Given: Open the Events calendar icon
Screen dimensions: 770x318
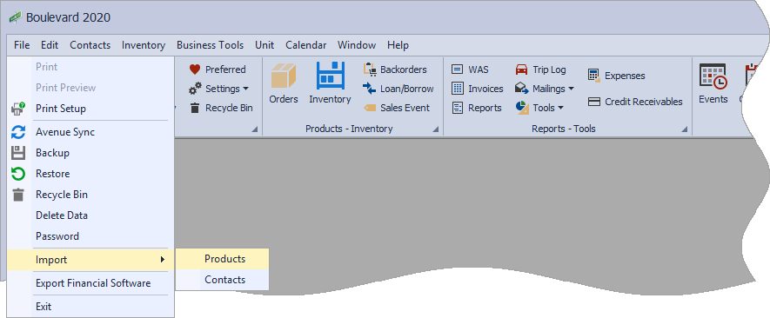Looking at the screenshot, I should (713, 76).
